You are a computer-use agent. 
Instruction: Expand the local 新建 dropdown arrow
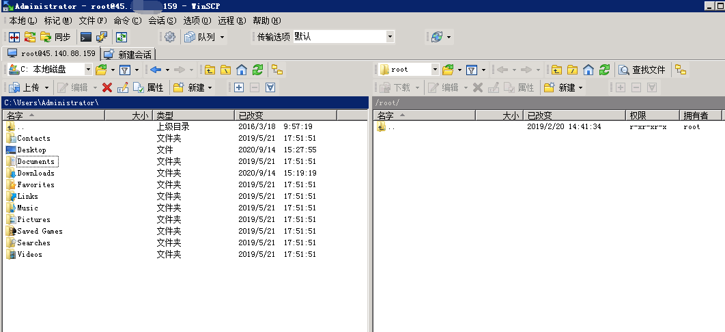(x=210, y=87)
